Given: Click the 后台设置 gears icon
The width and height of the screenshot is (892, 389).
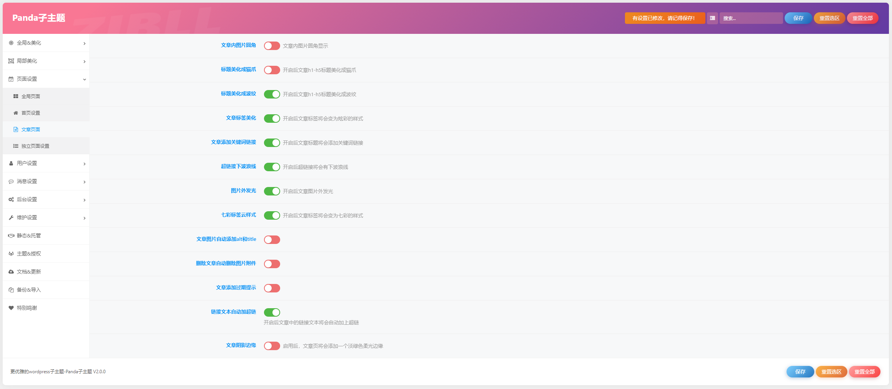Looking at the screenshot, I should click(x=11, y=200).
